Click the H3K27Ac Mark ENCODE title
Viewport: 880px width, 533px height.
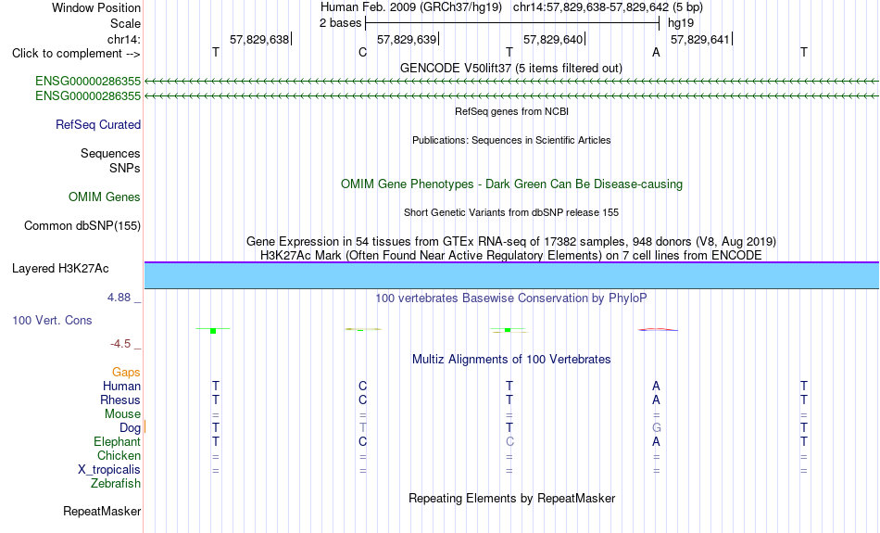510,256
